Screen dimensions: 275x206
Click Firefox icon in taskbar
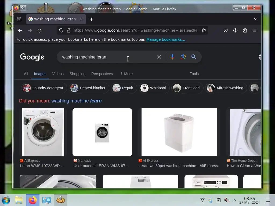pyautogui.click(x=33, y=200)
